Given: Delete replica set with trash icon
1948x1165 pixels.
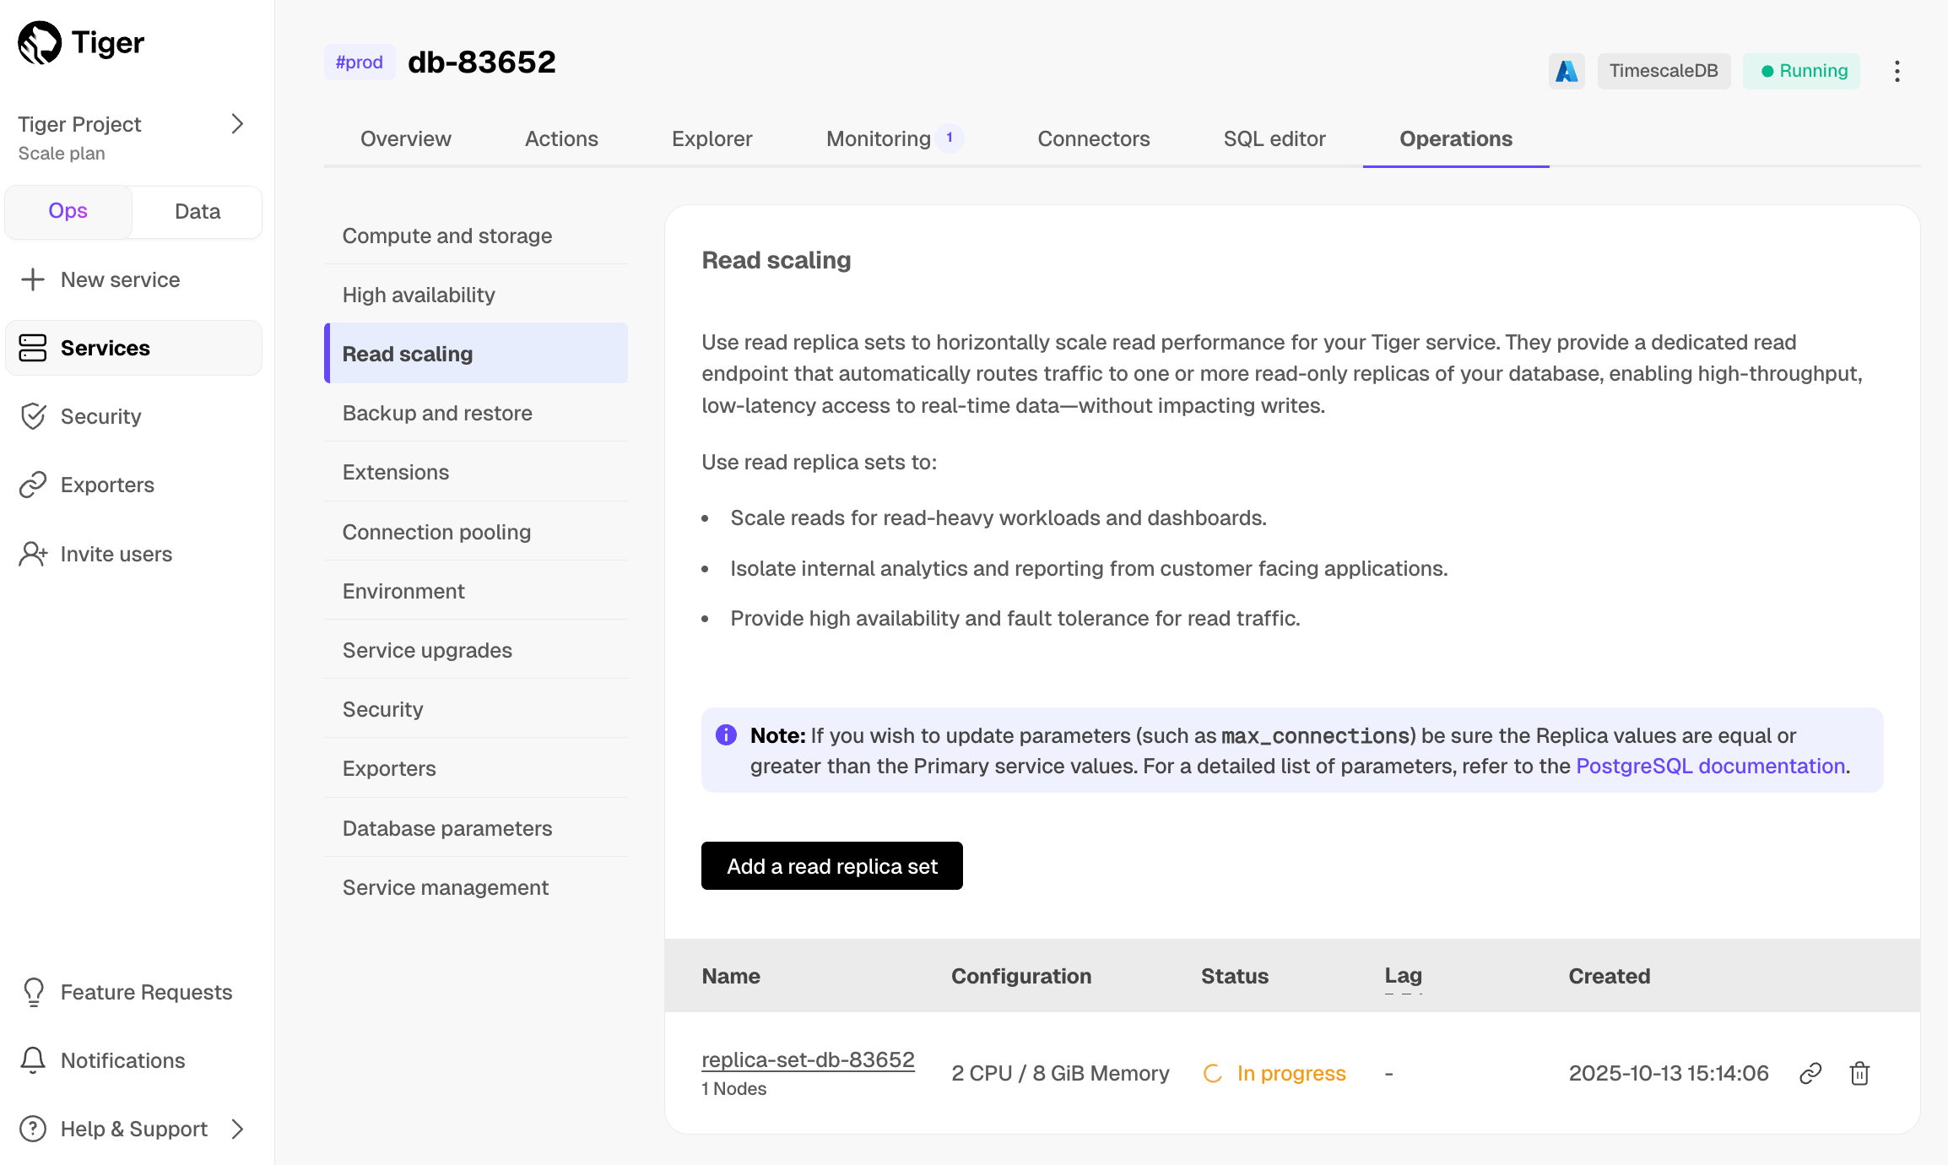Looking at the screenshot, I should click(x=1859, y=1073).
